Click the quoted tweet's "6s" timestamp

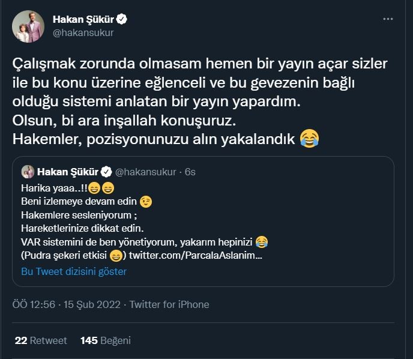click(x=190, y=172)
